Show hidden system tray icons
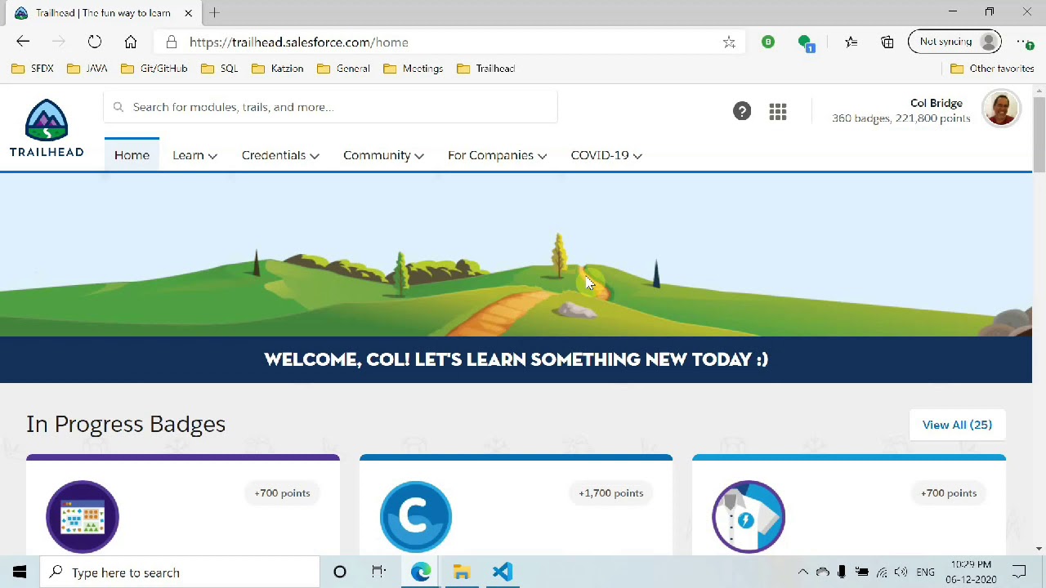 point(802,572)
